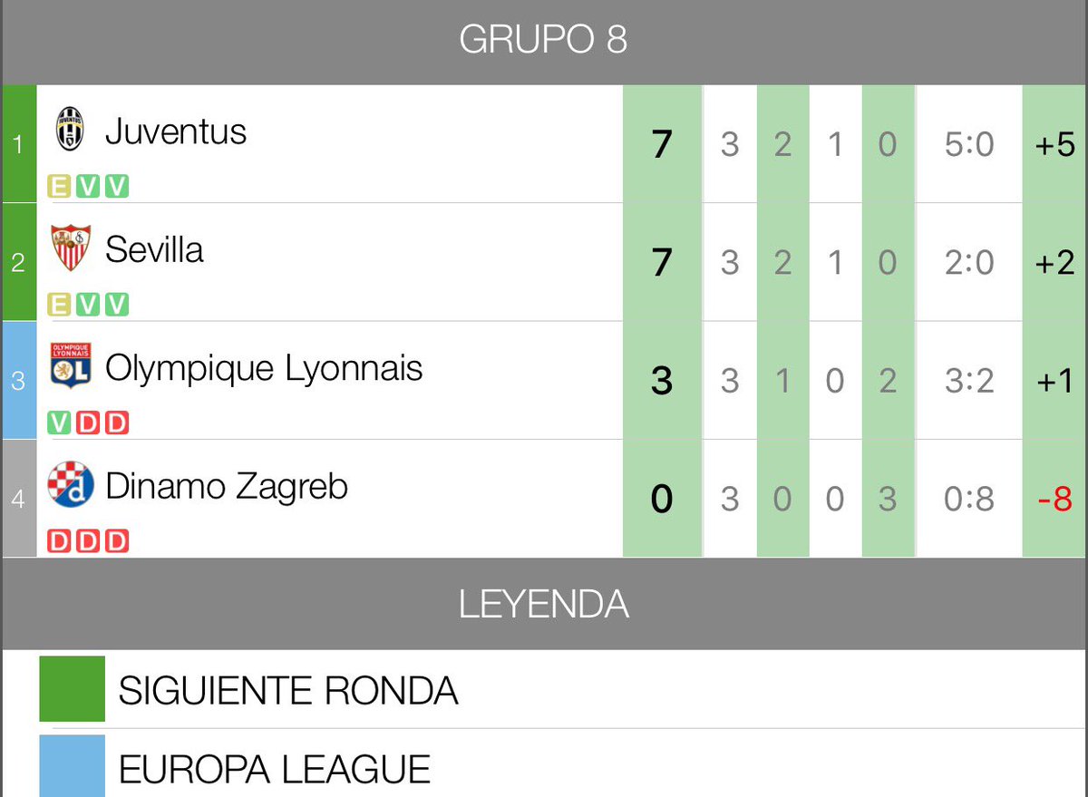Click Sevilla's yellow E draw badge

pyautogui.click(x=59, y=305)
